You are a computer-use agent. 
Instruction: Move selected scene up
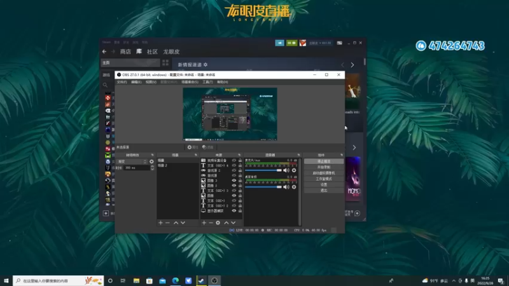(x=176, y=223)
